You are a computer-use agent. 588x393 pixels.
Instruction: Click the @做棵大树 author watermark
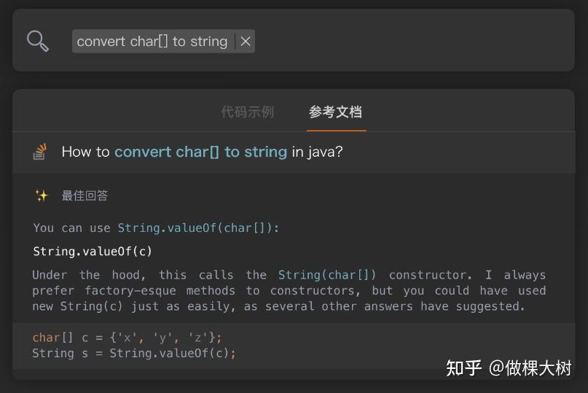pos(530,368)
